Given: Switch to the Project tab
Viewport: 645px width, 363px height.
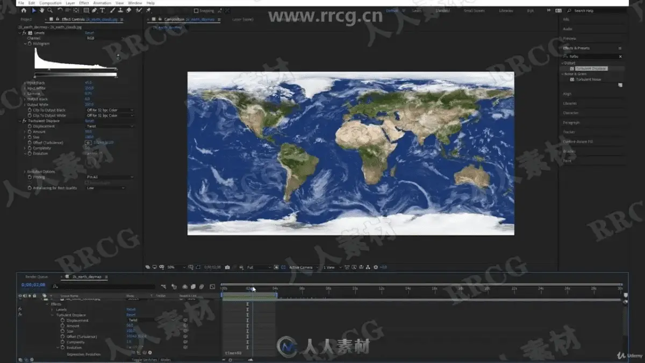Looking at the screenshot, I should tap(26, 20).
